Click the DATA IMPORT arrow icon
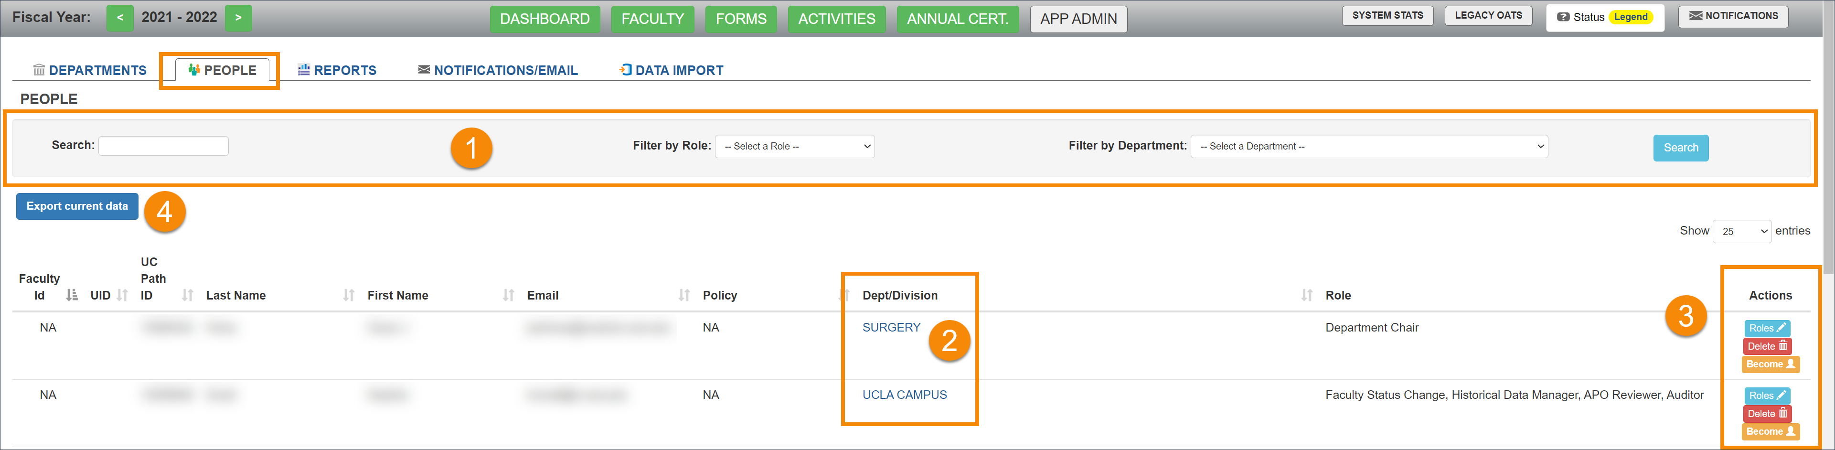This screenshot has width=1835, height=450. point(626,70)
